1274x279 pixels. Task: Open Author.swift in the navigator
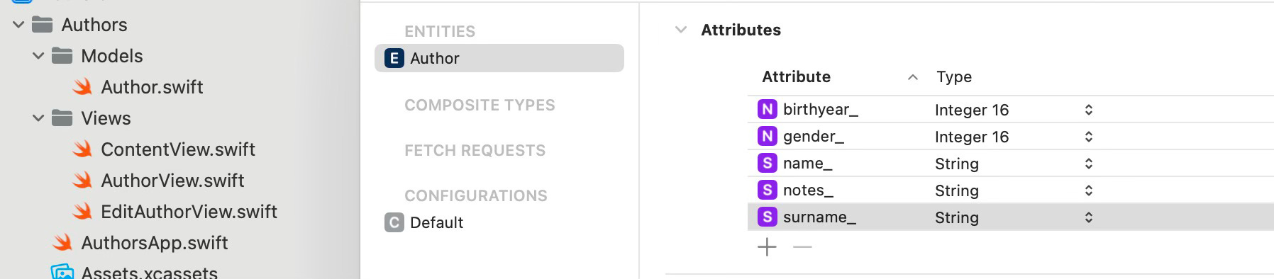click(152, 87)
